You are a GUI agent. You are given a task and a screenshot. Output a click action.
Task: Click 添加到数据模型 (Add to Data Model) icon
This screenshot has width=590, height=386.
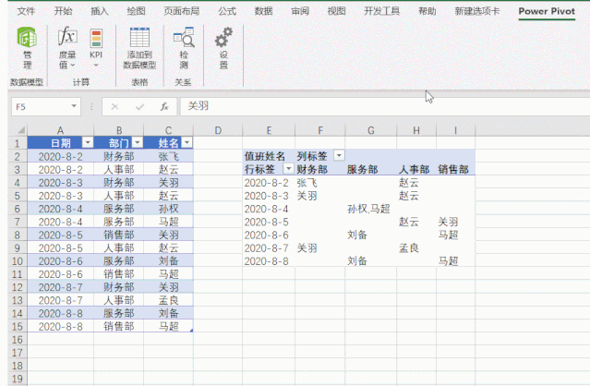click(x=139, y=39)
